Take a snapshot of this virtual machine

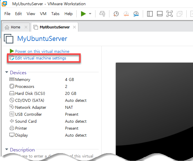(x=116, y=14)
